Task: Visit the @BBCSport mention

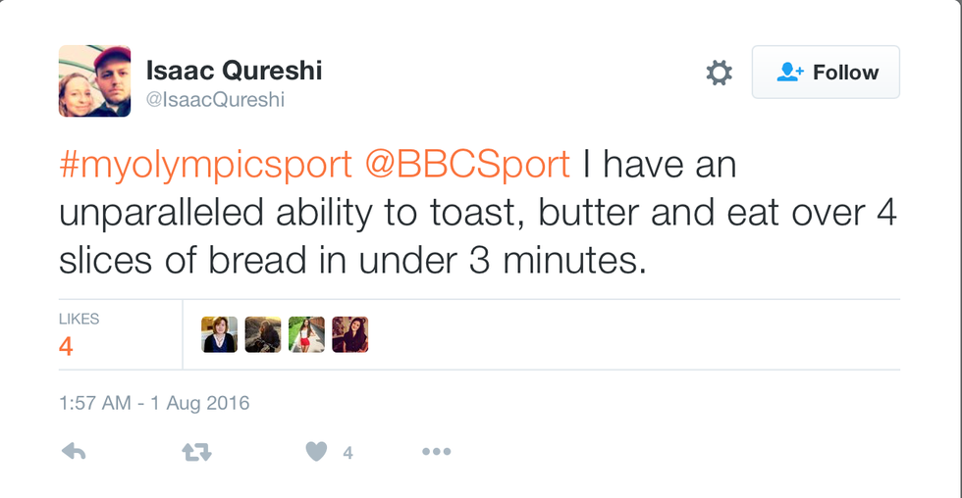Action: [x=467, y=165]
